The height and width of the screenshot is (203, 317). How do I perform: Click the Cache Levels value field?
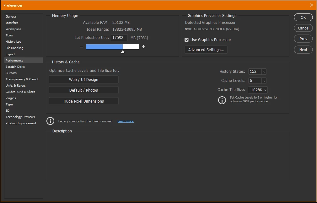click(255, 81)
